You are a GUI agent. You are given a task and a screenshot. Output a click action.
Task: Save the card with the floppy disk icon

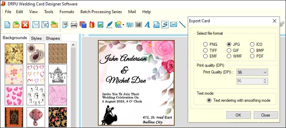point(36,25)
